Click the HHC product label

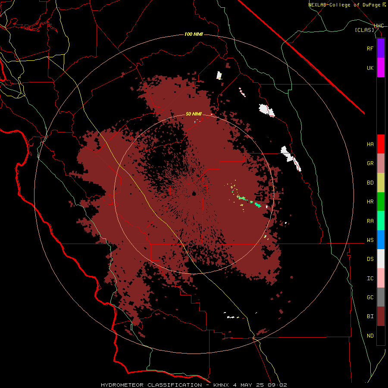coord(379,26)
